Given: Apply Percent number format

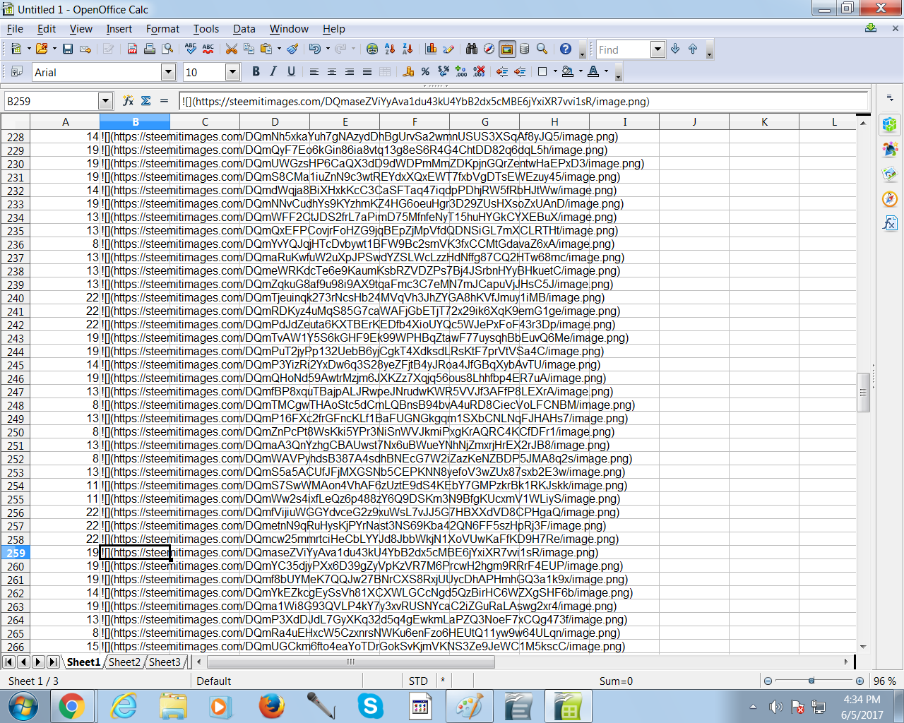Looking at the screenshot, I should click(x=425, y=71).
